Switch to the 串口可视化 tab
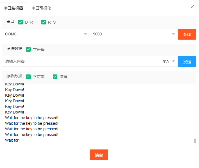This screenshot has width=199, height=168. 41,8
